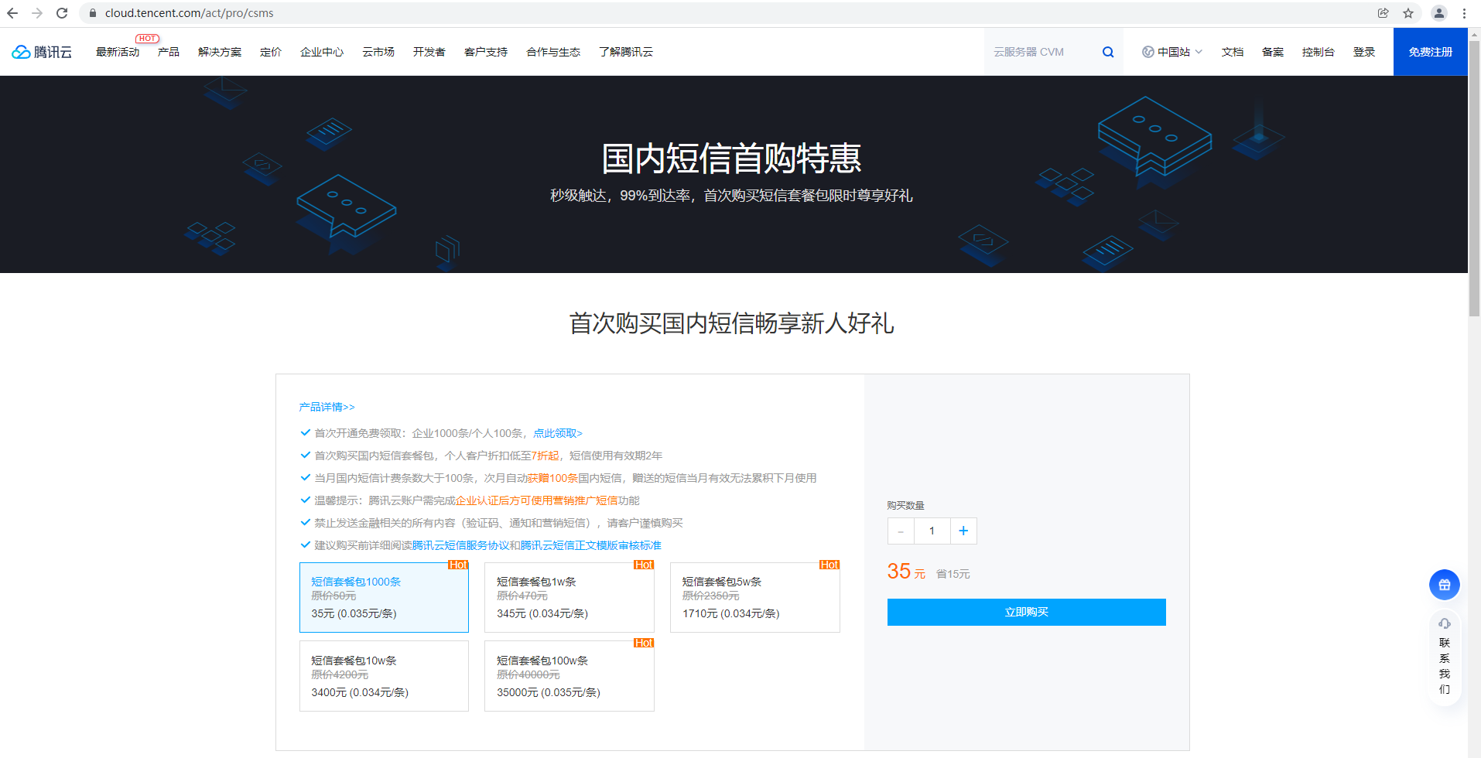Open the 产品 menu
Image resolution: width=1481 pixels, height=758 pixels.
[169, 52]
